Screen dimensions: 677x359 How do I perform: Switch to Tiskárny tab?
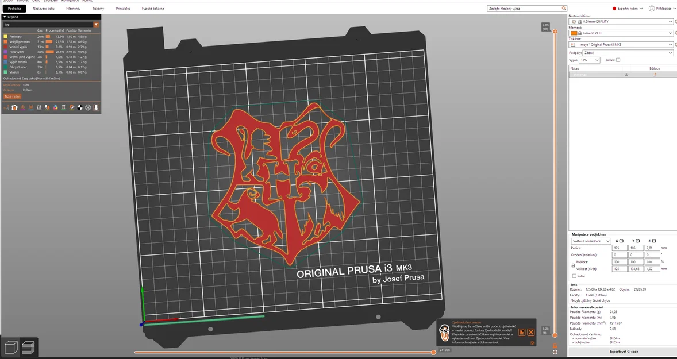tap(98, 8)
